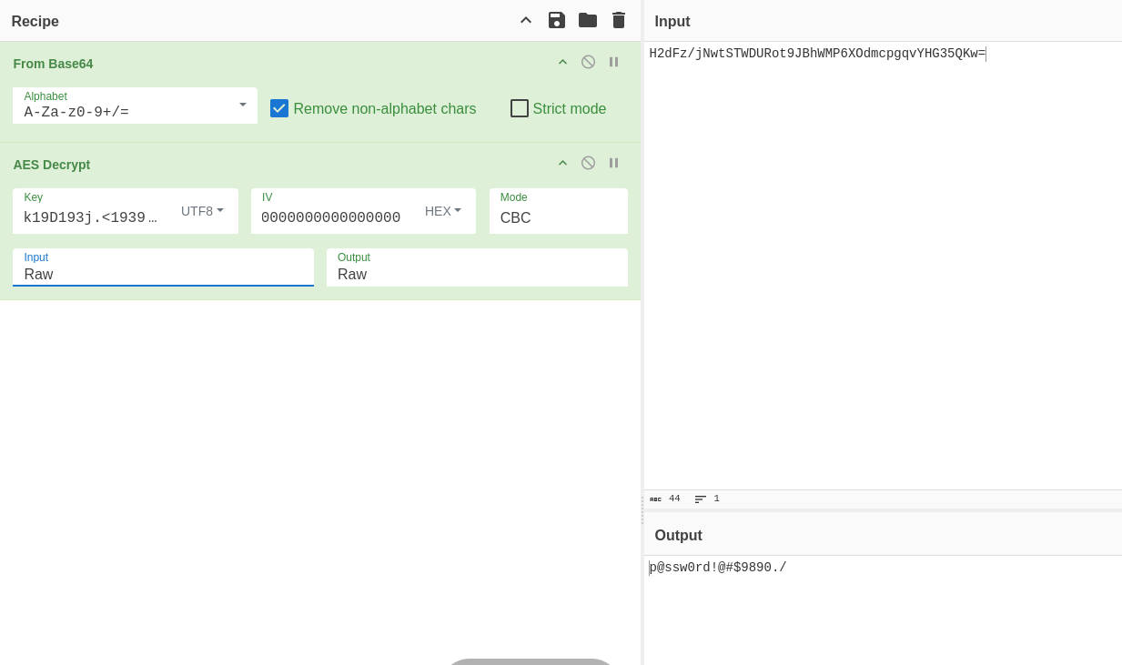This screenshot has height=665, width=1122.
Task: Enable Strict mode checkbox
Action: pyautogui.click(x=520, y=108)
